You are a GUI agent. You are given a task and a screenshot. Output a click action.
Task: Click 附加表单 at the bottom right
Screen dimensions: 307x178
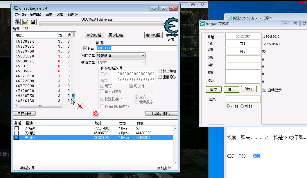[x=164, y=168]
